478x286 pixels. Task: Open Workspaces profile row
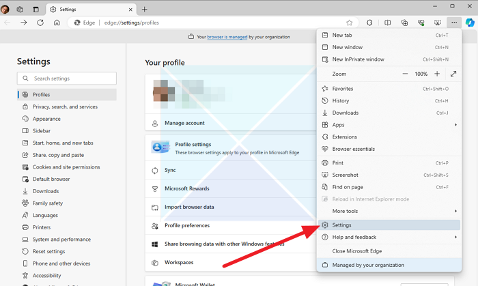[231, 263]
